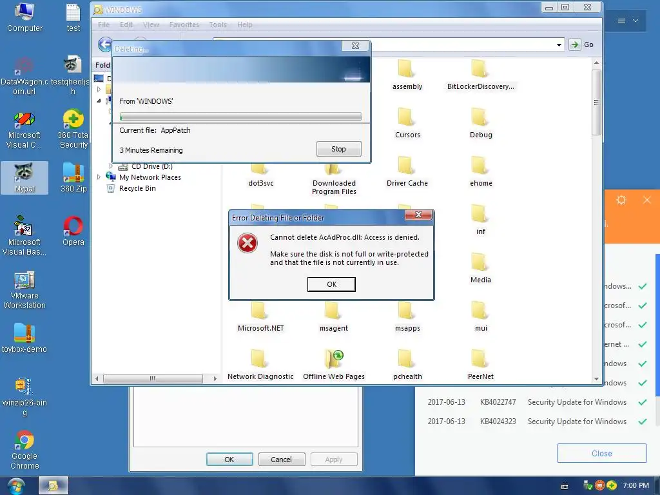This screenshot has width=660, height=495.
Task: Open the Media folder
Action: tap(480, 269)
